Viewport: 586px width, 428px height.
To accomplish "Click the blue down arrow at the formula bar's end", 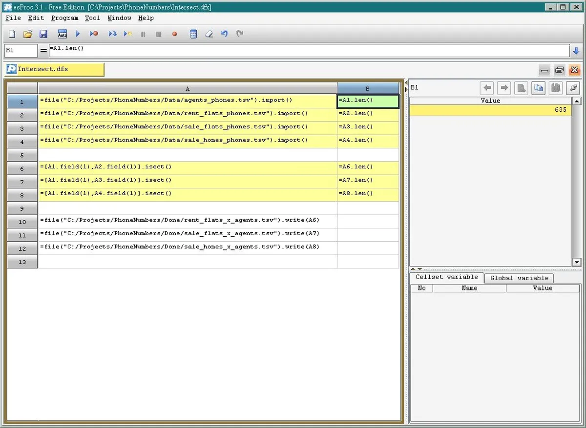I will click(576, 51).
